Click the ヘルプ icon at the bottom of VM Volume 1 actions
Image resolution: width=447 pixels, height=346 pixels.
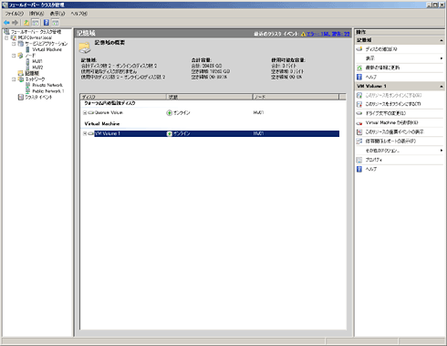pos(359,169)
